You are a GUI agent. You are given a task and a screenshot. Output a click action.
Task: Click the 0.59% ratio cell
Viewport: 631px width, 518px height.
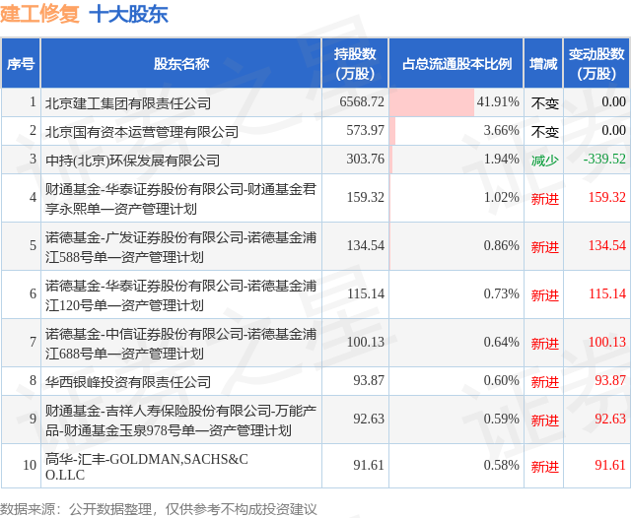(x=456, y=420)
